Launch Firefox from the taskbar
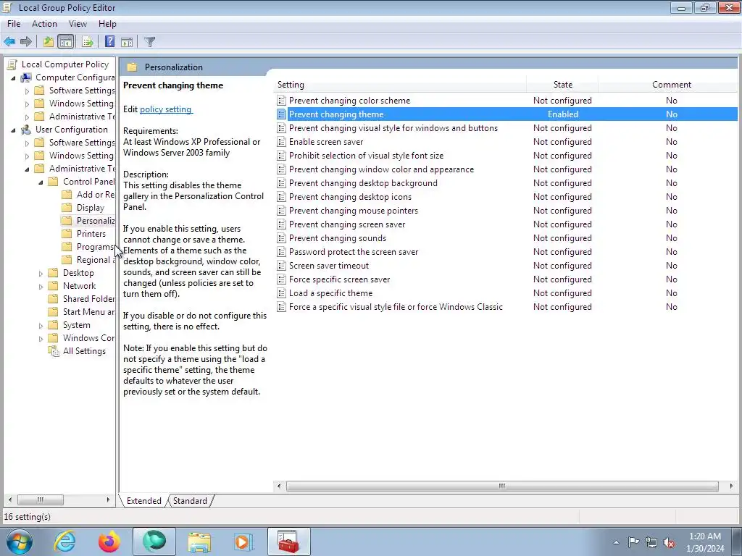The width and height of the screenshot is (742, 556). 109,542
